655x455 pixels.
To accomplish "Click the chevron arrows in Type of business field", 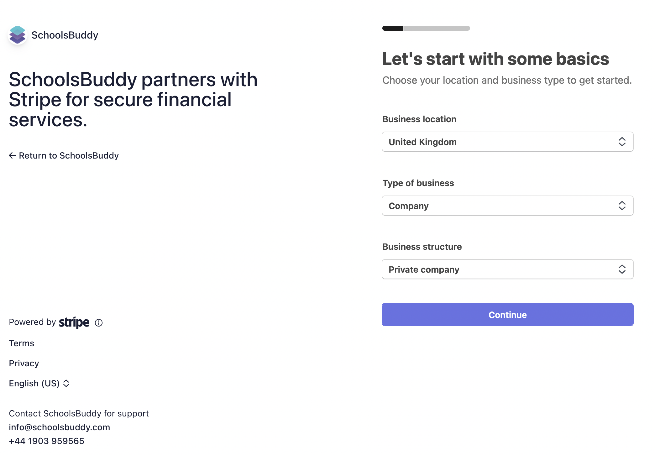I will tap(622, 206).
